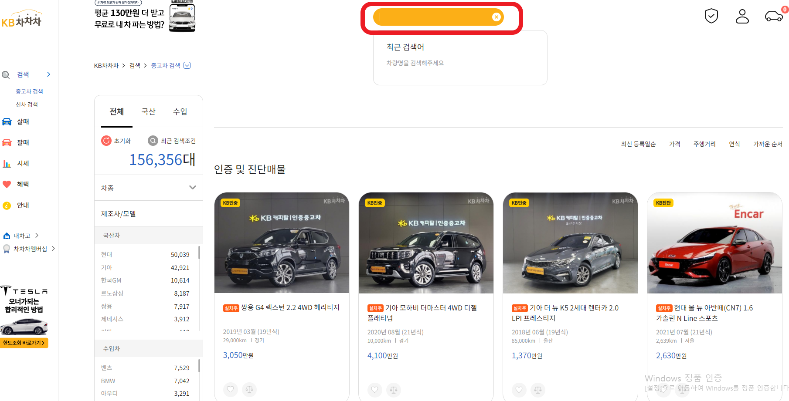Open the user account icon
Viewport: 789px width, 401px height.
point(742,16)
